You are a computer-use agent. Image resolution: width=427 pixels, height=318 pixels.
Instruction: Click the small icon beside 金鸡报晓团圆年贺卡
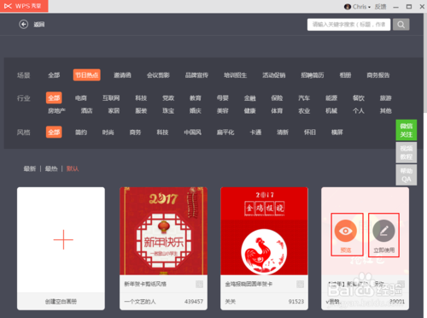(300, 284)
